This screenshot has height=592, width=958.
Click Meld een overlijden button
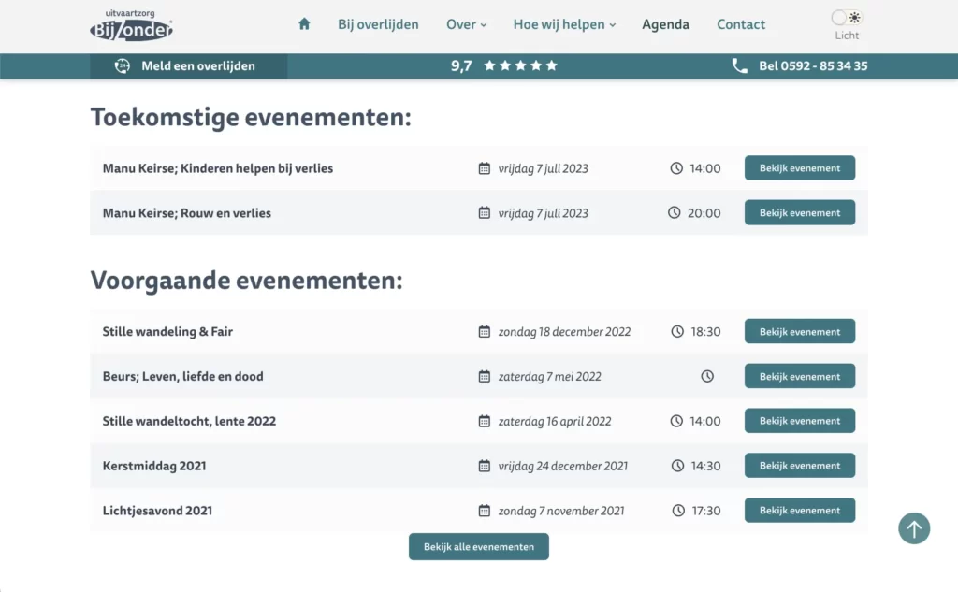tap(189, 66)
